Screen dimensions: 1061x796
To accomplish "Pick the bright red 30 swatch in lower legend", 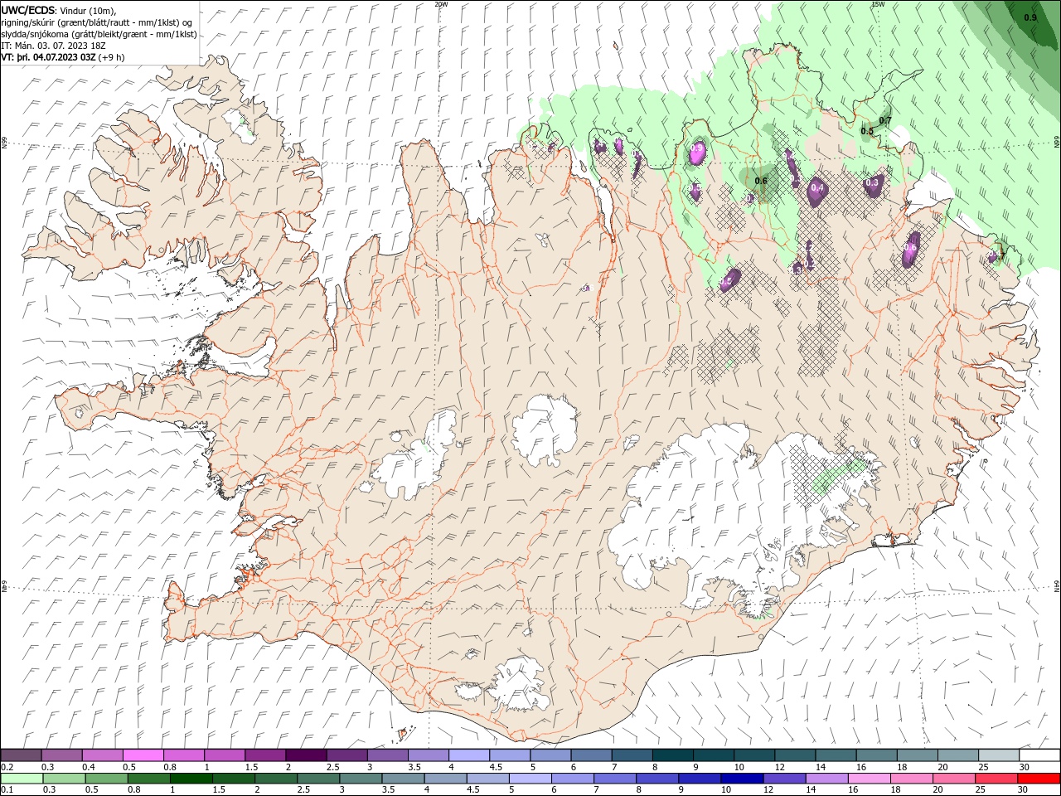I will click(x=1038, y=779).
